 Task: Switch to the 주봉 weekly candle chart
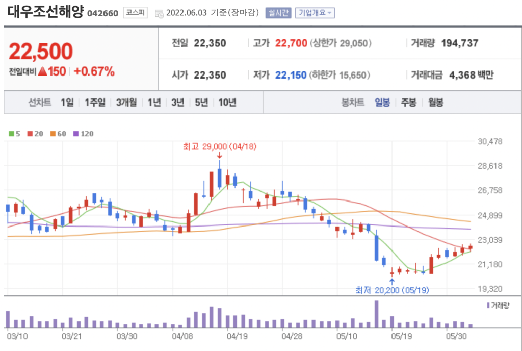coord(409,103)
